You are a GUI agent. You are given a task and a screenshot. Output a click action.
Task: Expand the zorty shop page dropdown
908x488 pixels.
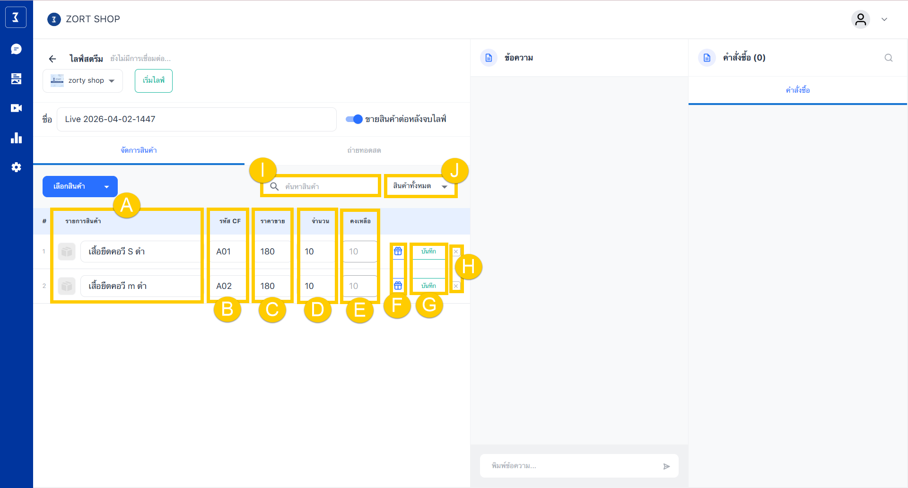tap(83, 81)
